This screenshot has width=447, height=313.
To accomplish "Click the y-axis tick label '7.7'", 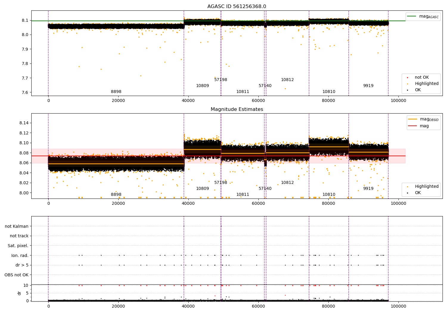I will point(25,78).
